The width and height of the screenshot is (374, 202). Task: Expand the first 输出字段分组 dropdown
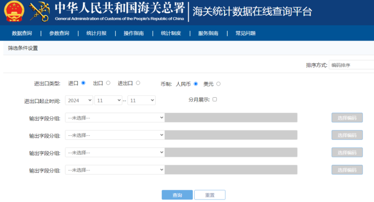(115, 118)
